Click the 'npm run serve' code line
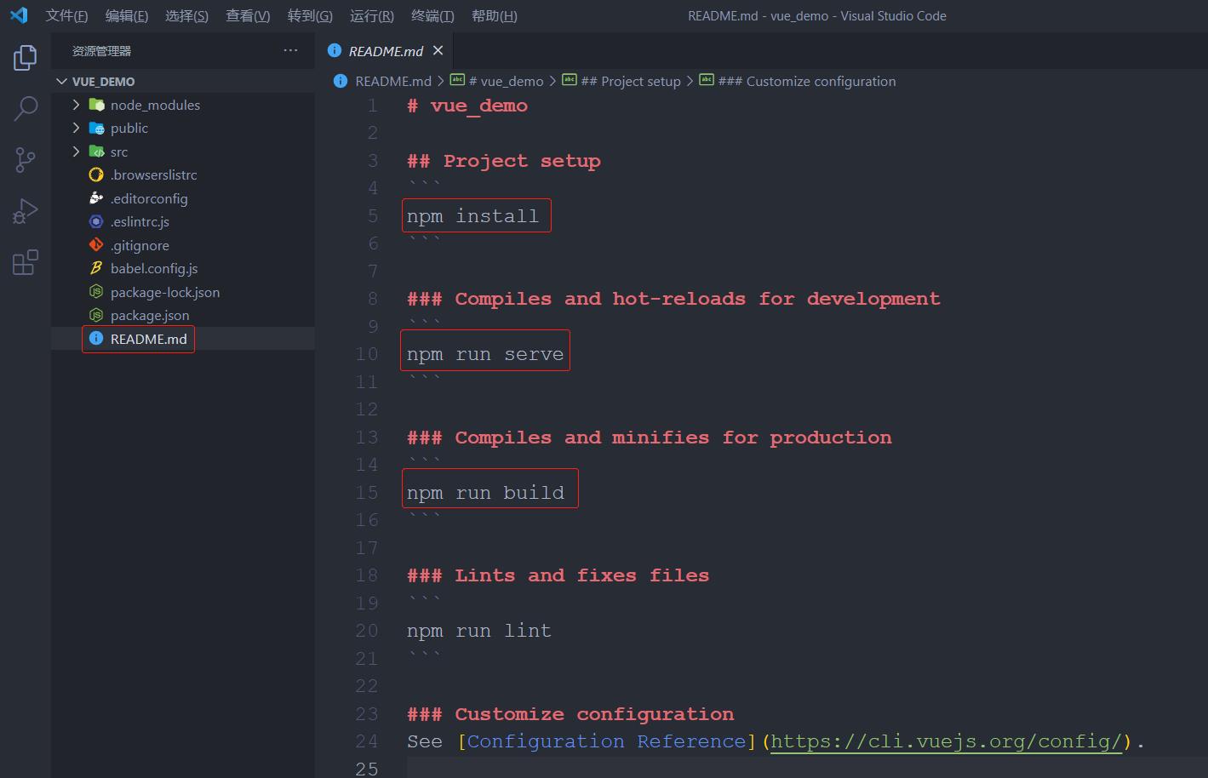The width and height of the screenshot is (1208, 778). (x=485, y=354)
